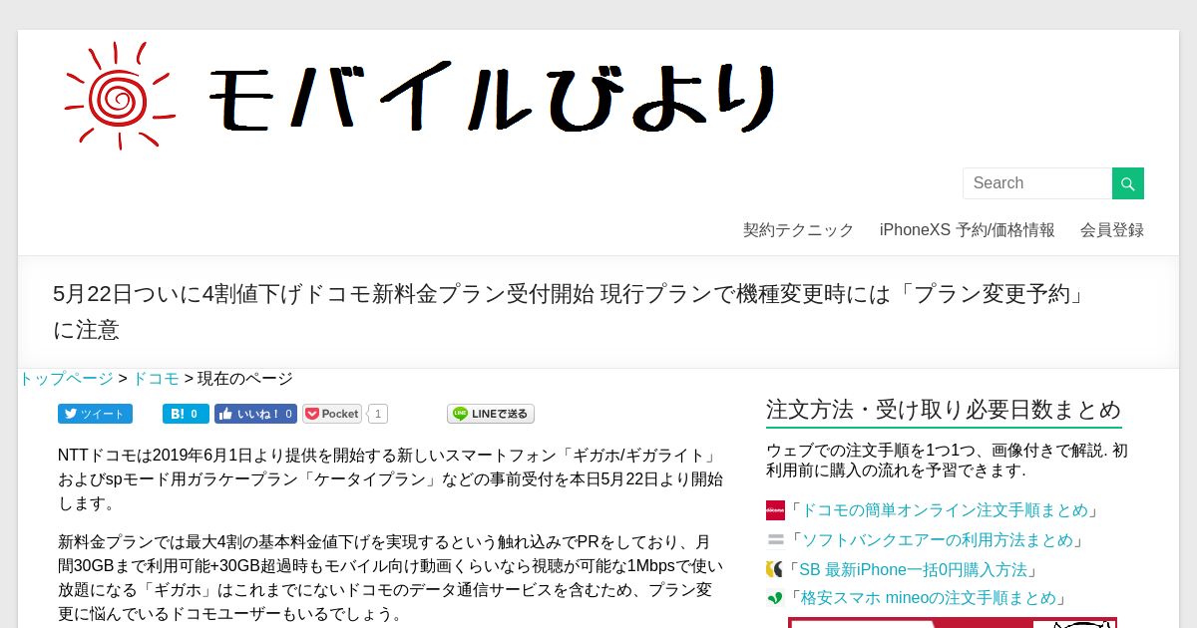Open the 会員登録 menu item

tap(1111, 230)
